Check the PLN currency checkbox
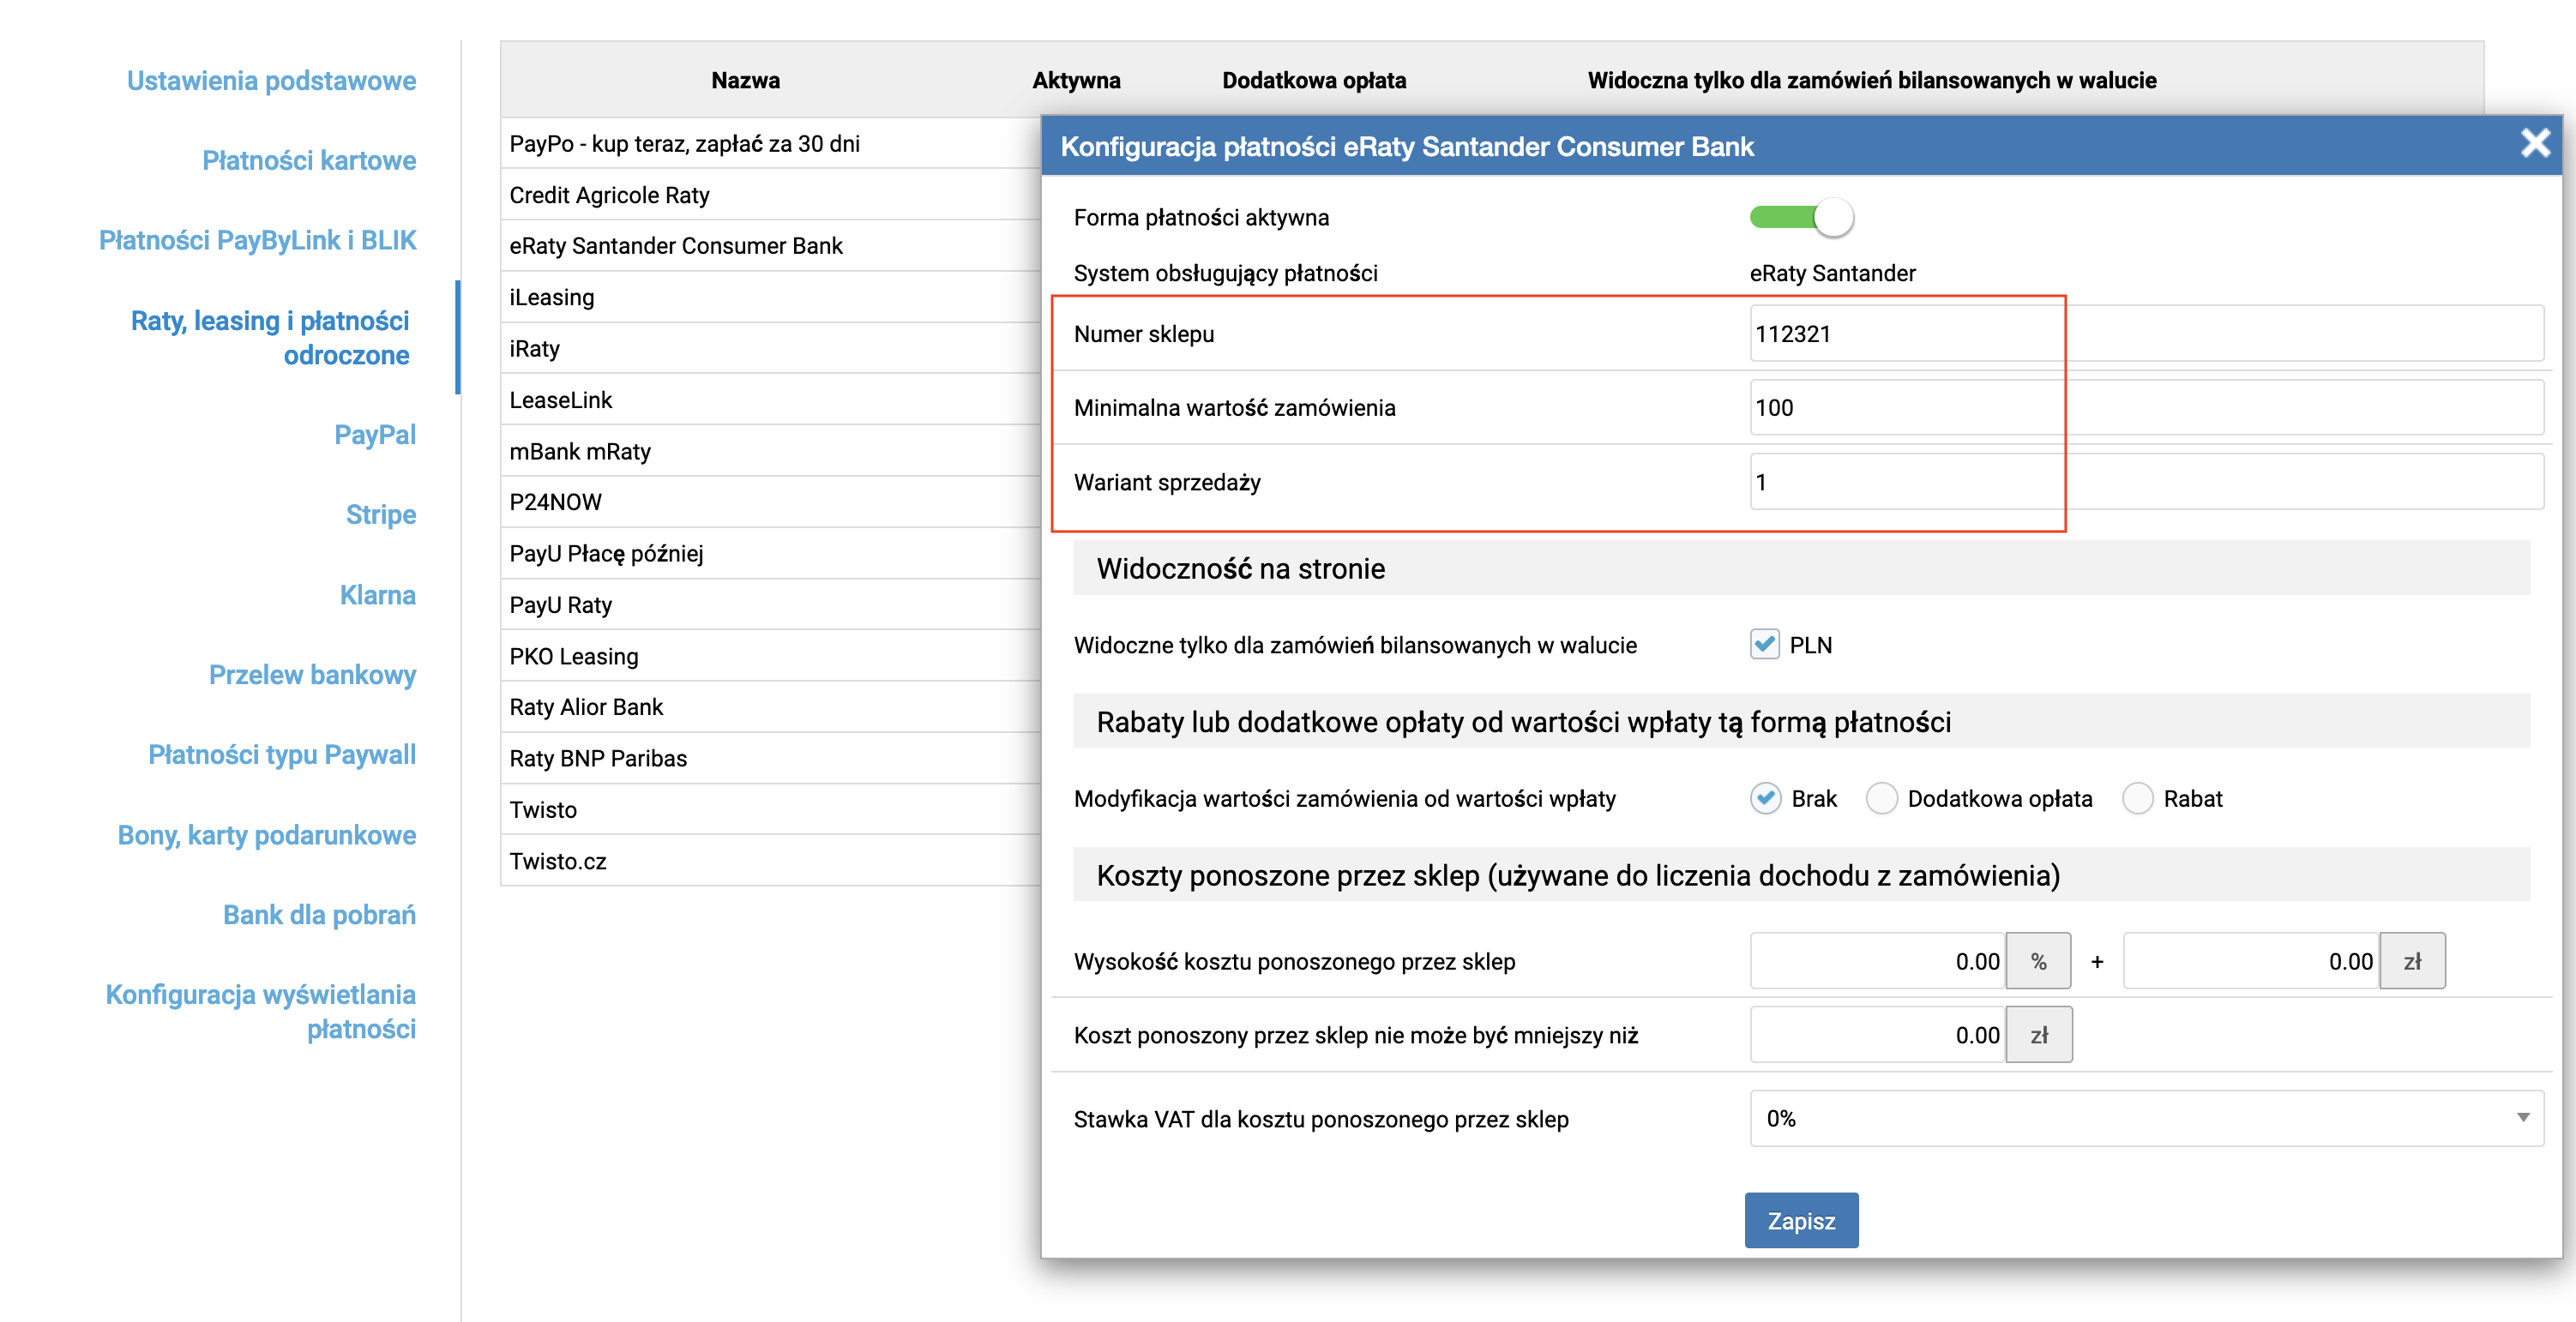Image resolution: width=2576 pixels, height=1322 pixels. coord(1765,644)
